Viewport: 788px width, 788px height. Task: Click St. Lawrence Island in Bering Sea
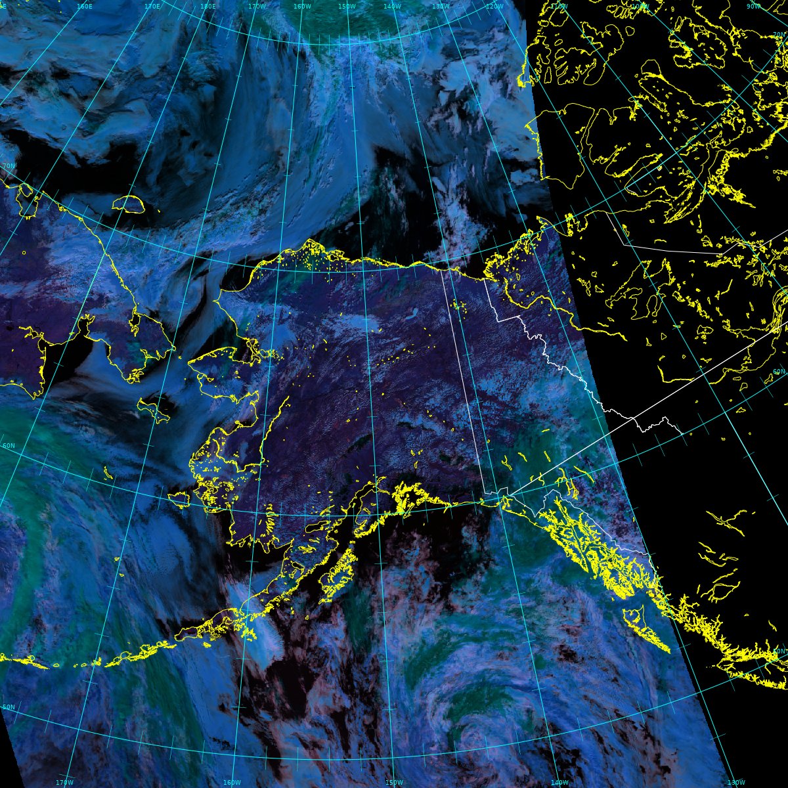click(x=154, y=408)
